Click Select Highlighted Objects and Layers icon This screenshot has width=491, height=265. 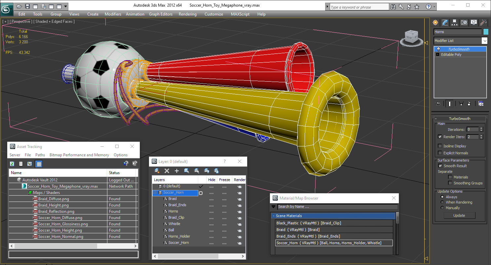[187, 171]
